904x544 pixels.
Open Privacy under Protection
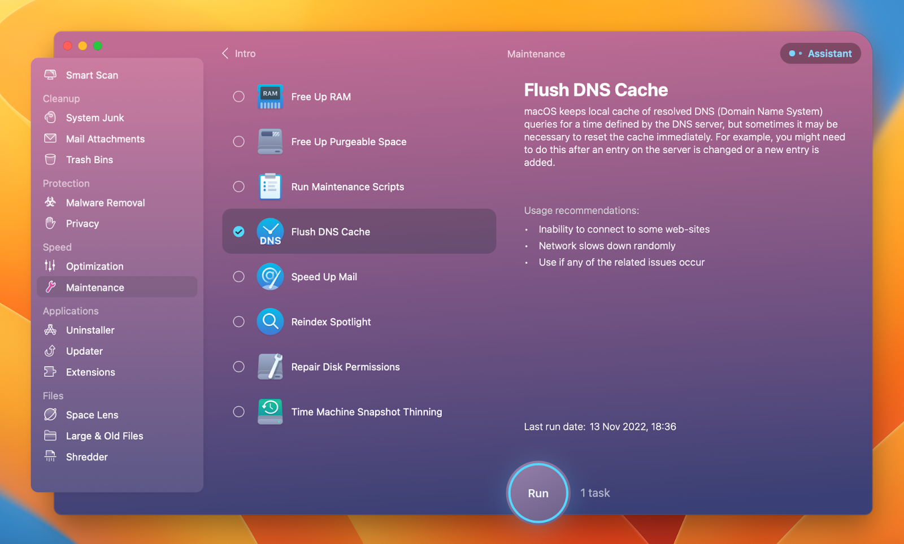82,223
